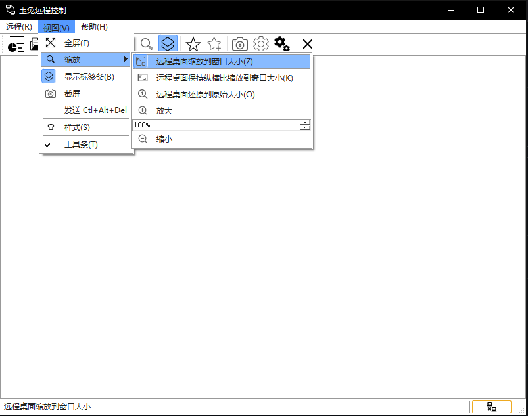Open the 帮助(H) menu

[x=94, y=27]
